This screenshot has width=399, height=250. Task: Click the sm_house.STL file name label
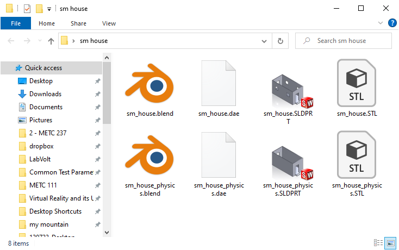(x=357, y=114)
